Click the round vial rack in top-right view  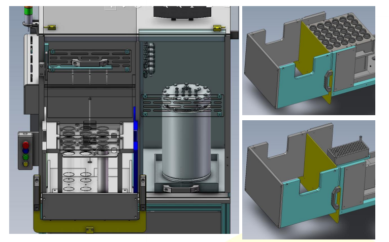point(340,34)
